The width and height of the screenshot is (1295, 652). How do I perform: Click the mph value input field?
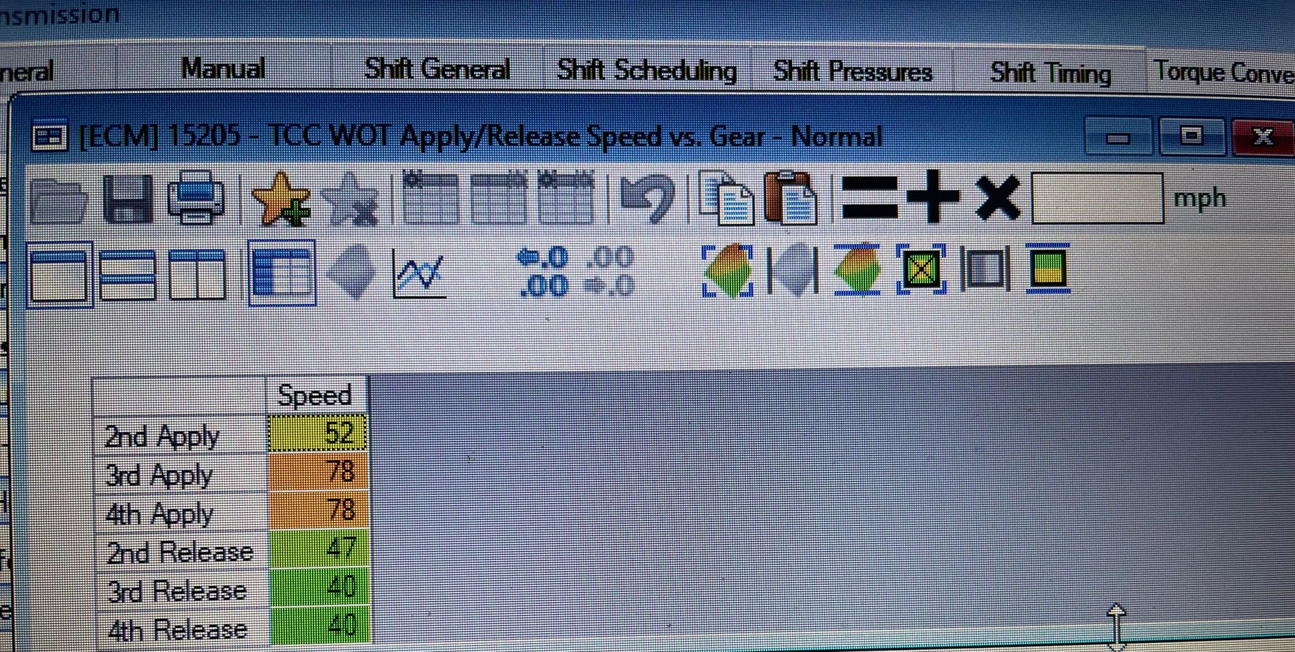[x=1097, y=199]
